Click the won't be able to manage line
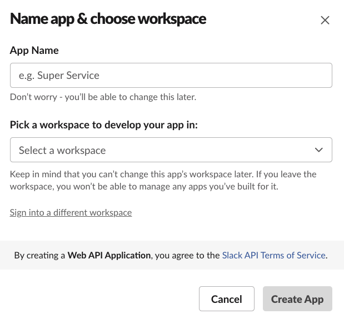Screen dimensions: 344x319 click(144, 187)
